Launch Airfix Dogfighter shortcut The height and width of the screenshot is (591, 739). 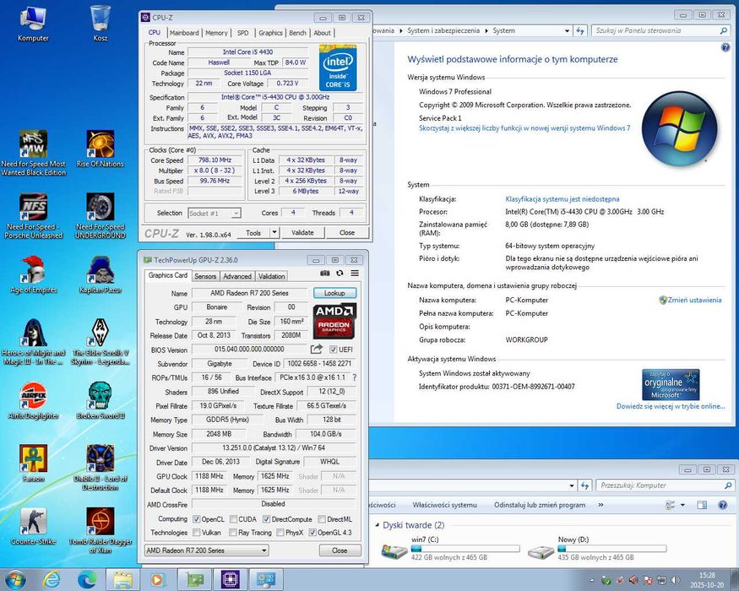point(33,401)
